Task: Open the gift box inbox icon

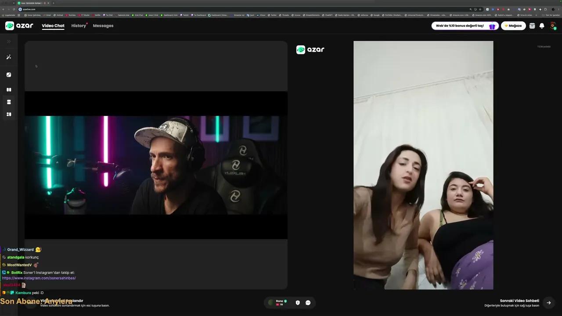Action: [x=532, y=26]
